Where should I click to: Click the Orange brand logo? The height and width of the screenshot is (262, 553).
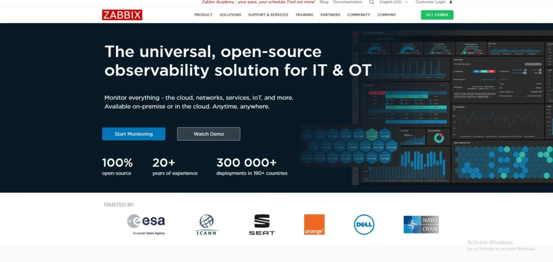[x=314, y=225]
